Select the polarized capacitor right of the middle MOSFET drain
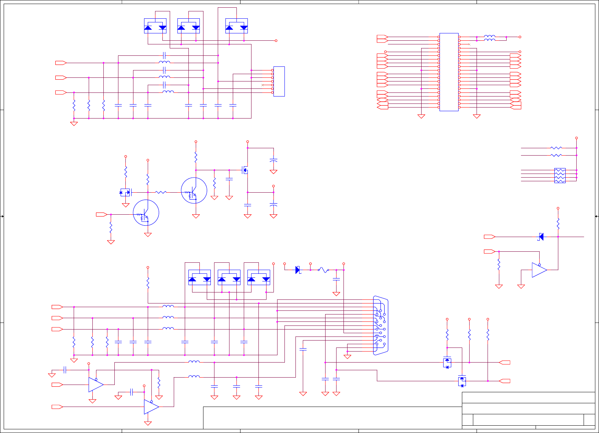This screenshot has width=599, height=433. [x=273, y=160]
